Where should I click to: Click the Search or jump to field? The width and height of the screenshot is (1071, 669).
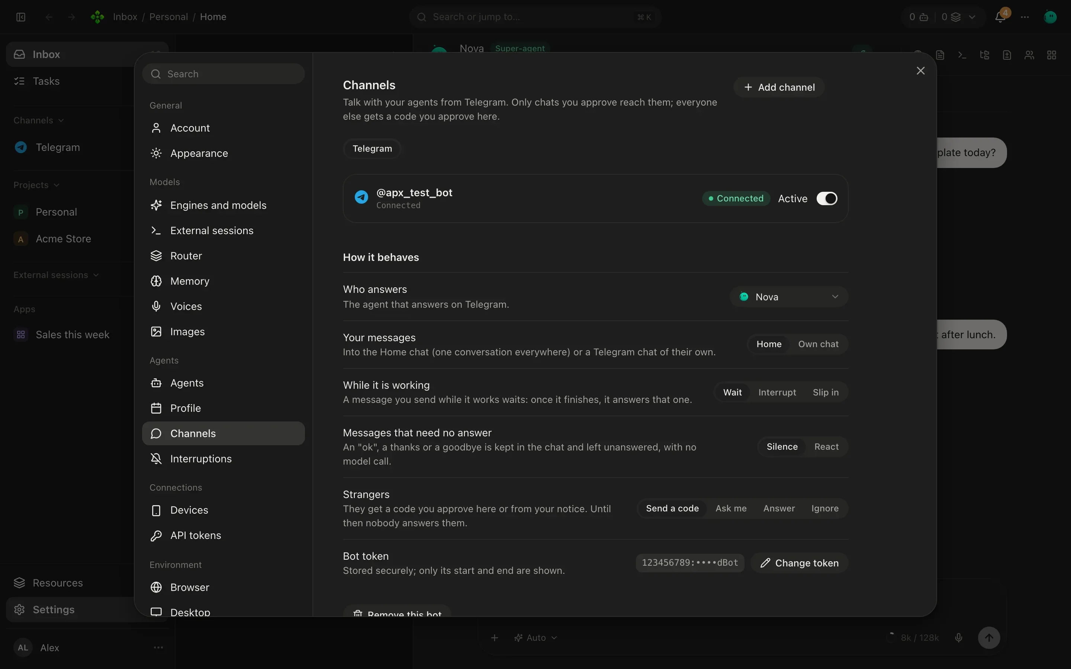coord(535,17)
